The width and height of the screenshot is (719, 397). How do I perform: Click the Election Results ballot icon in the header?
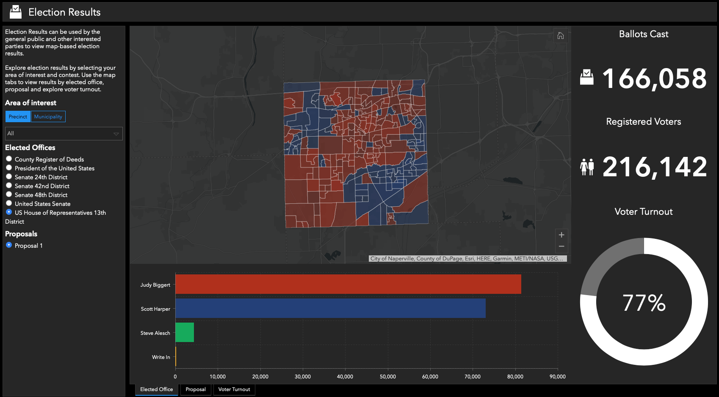[16, 11]
